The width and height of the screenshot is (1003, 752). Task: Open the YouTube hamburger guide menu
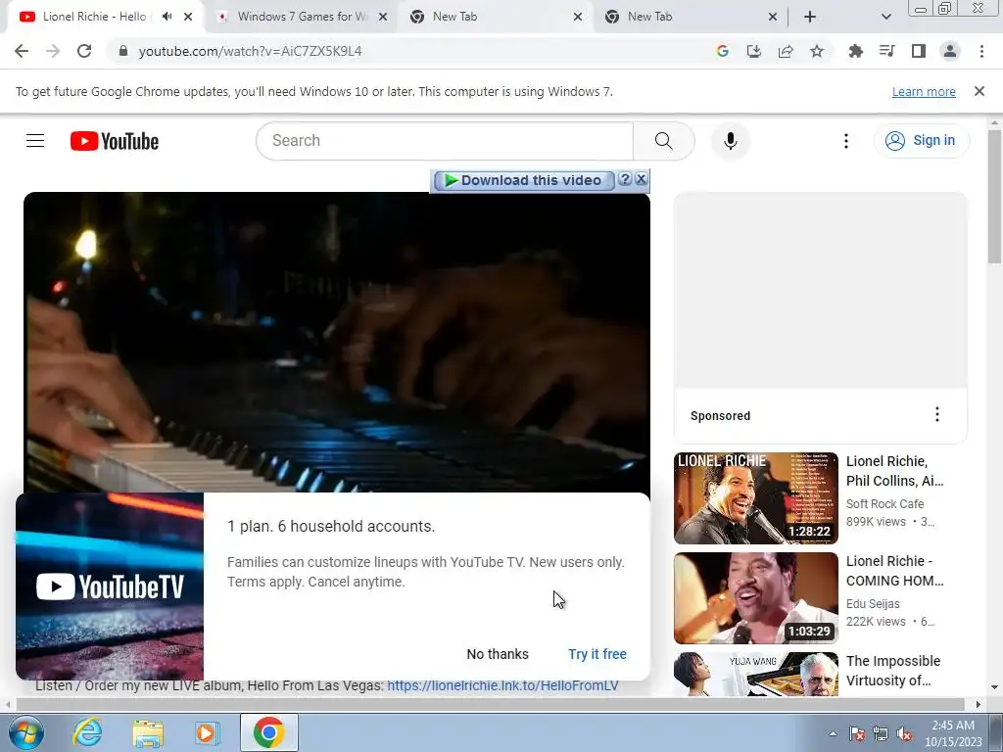pyautogui.click(x=35, y=141)
